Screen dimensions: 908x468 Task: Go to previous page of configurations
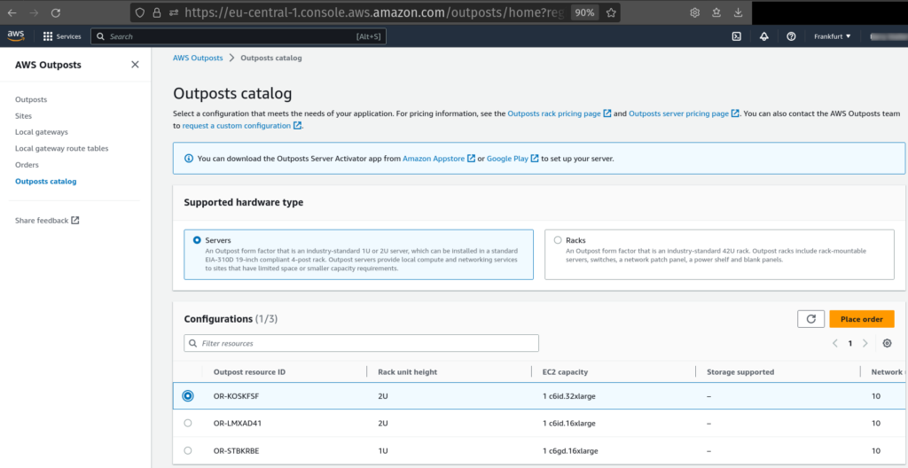coord(835,344)
